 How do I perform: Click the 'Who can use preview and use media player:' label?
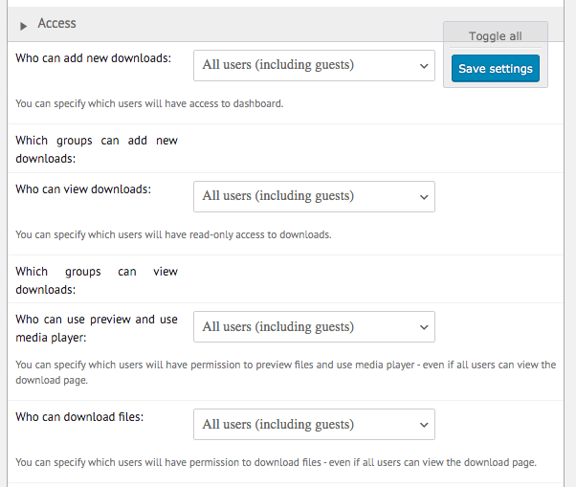click(97, 328)
